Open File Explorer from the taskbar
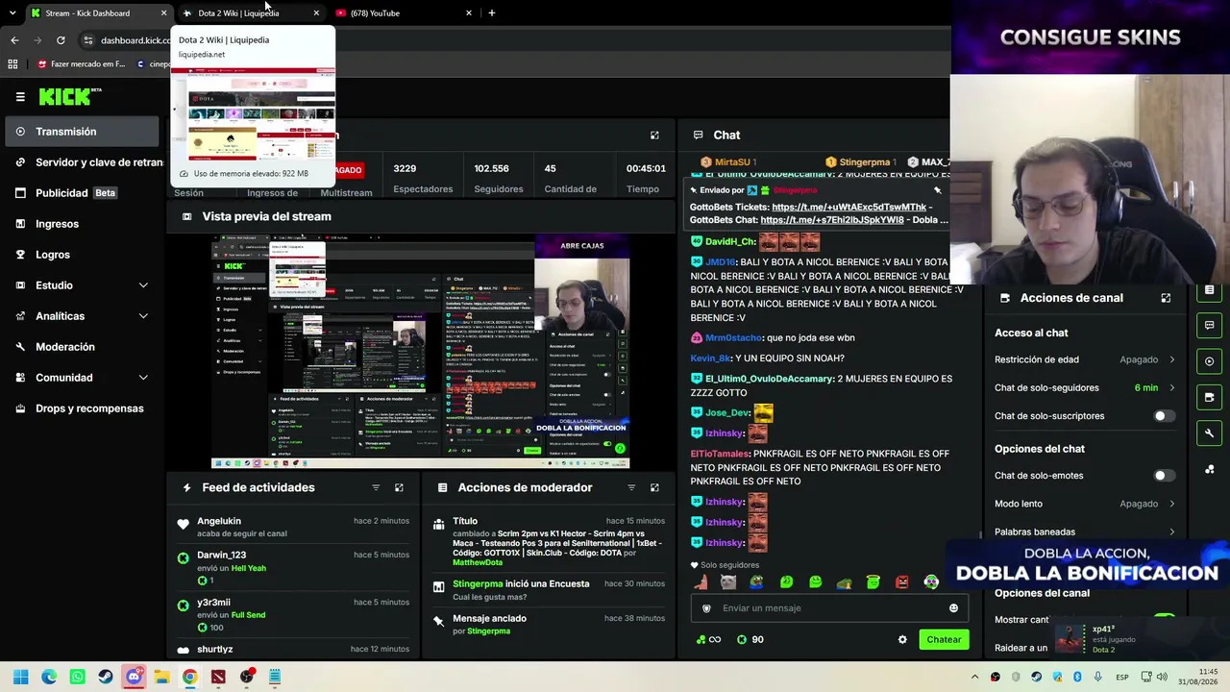 [161, 677]
